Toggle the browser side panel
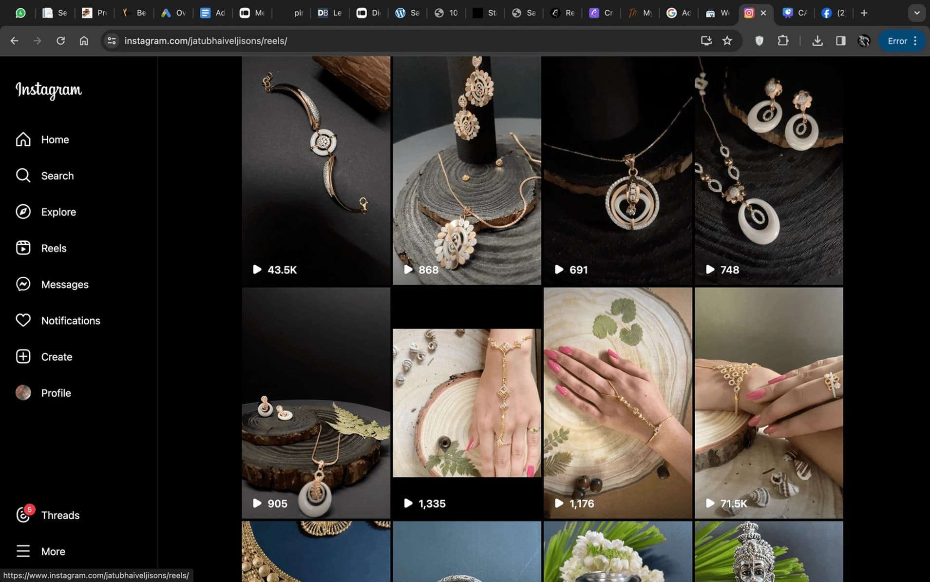The image size is (930, 582). click(840, 41)
